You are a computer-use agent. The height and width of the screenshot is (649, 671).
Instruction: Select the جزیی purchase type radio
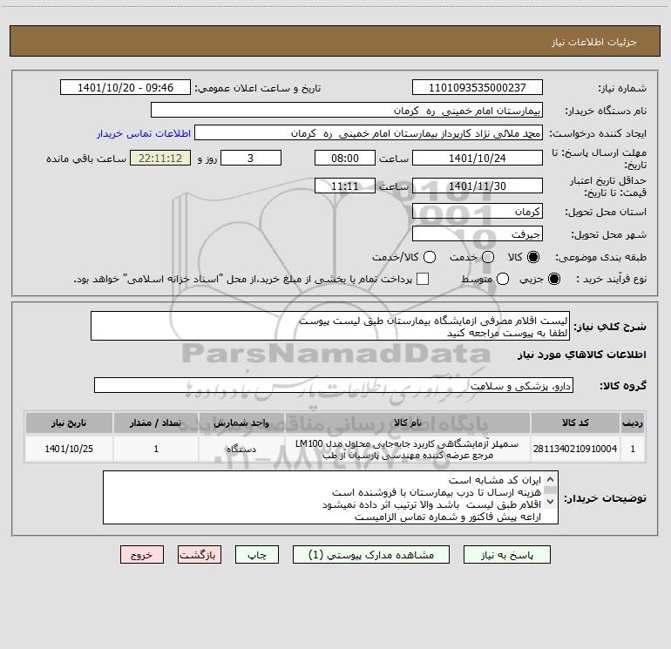(x=553, y=279)
